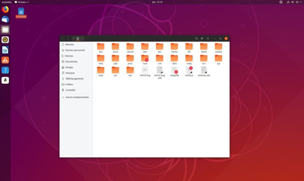
Task: Open the system status menu with power icon
Action: [x=297, y=2]
